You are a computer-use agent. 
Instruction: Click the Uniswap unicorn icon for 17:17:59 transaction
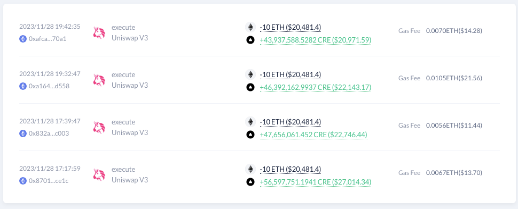[99, 175]
